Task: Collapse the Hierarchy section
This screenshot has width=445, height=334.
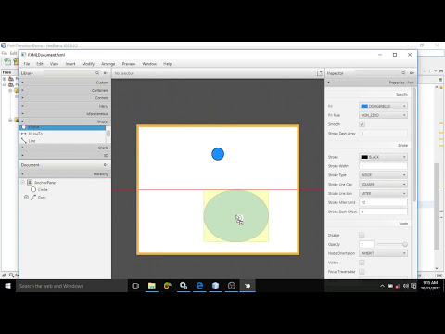Action: pyautogui.click(x=65, y=174)
